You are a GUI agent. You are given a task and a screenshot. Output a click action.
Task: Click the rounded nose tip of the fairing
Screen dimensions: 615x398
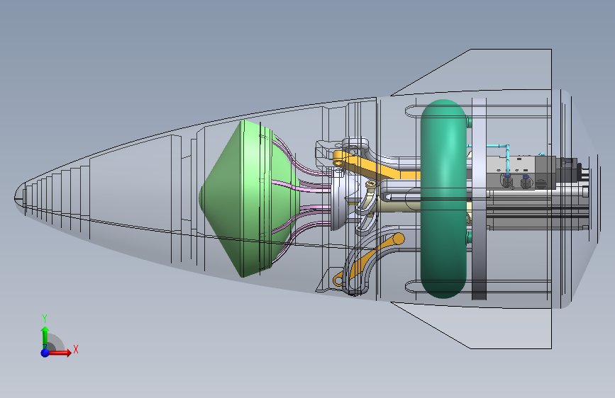click(x=19, y=198)
